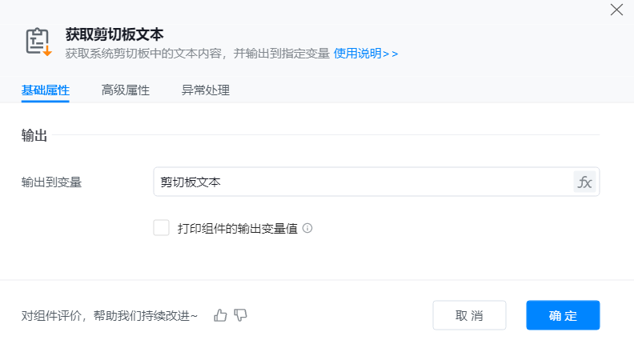The height and width of the screenshot is (344, 634).
Task: Click the 输出 section header
Action: coord(34,135)
